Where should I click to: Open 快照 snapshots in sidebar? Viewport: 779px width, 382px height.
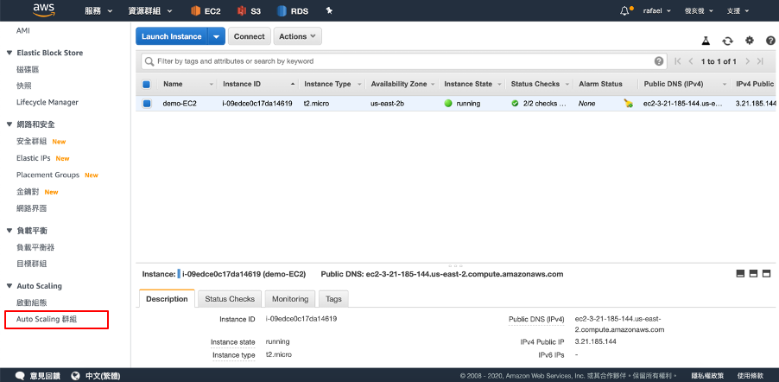tap(24, 86)
